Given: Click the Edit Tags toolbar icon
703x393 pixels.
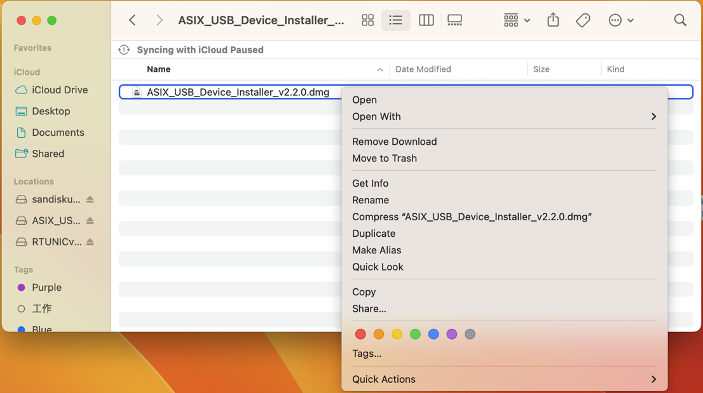Looking at the screenshot, I should (x=583, y=20).
